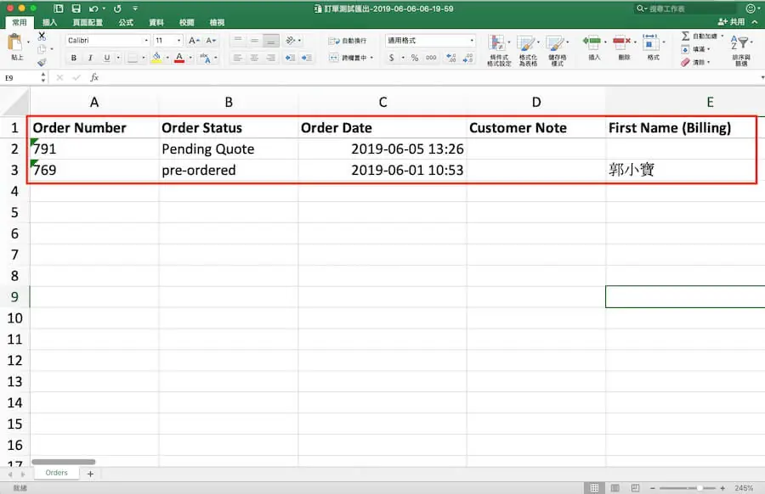Add a new sheet with plus button
The height and width of the screenshot is (494, 765).
pyautogui.click(x=90, y=474)
